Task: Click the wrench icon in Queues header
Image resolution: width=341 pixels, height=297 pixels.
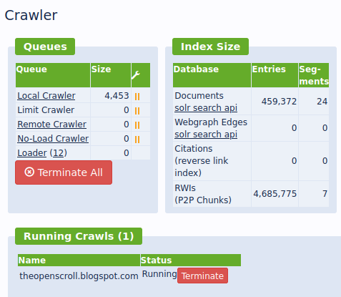Action: pos(136,75)
